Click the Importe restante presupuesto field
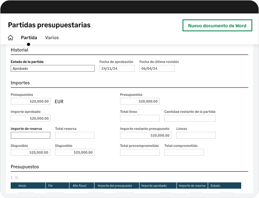The width and height of the screenshot is (259, 198). point(146,135)
